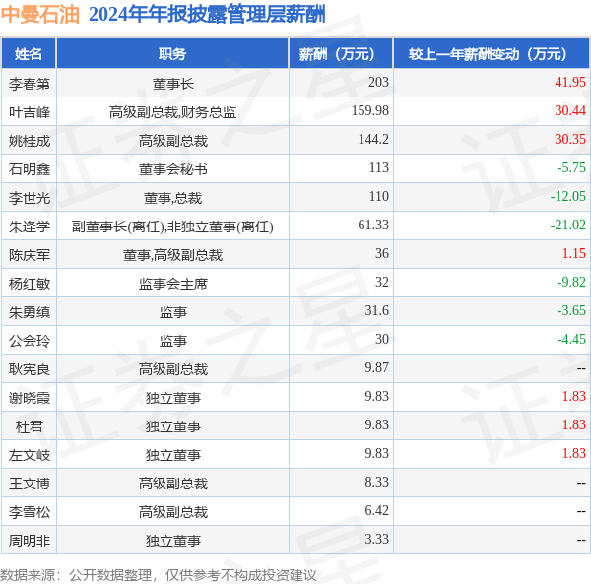Click the 2024年年报披露管理层薪酬 heading
591x584 pixels.
207,15
